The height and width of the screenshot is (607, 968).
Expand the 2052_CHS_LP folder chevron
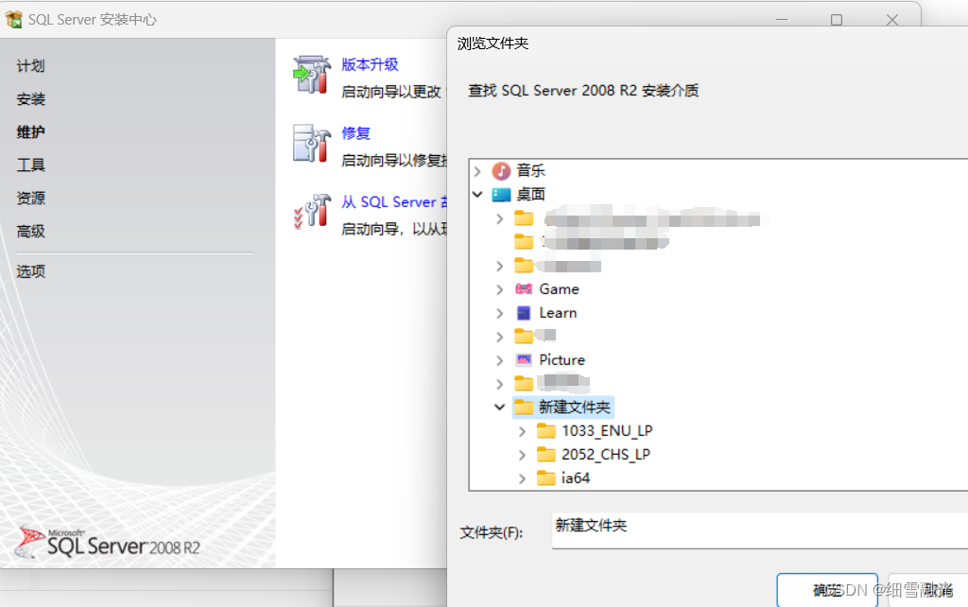(522, 454)
